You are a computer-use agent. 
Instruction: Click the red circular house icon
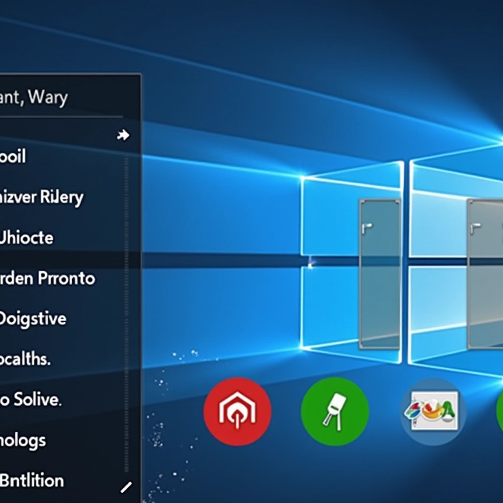pyautogui.click(x=237, y=412)
